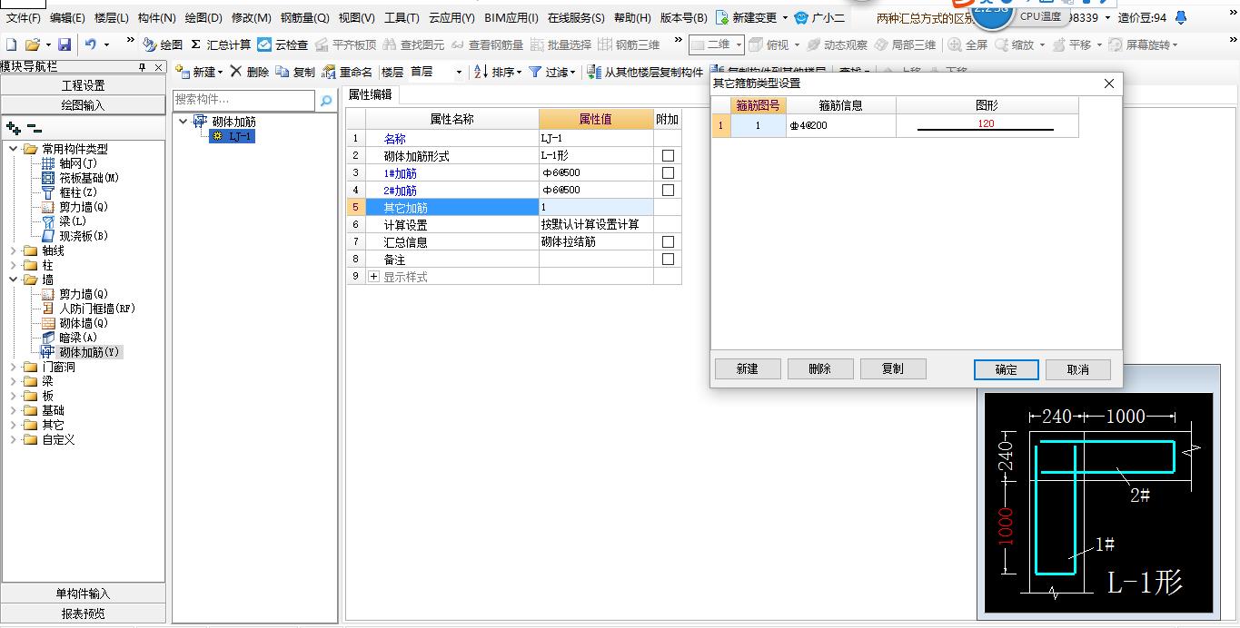Expand the 轴线 tree folder
The image size is (1240, 628).
(13, 250)
